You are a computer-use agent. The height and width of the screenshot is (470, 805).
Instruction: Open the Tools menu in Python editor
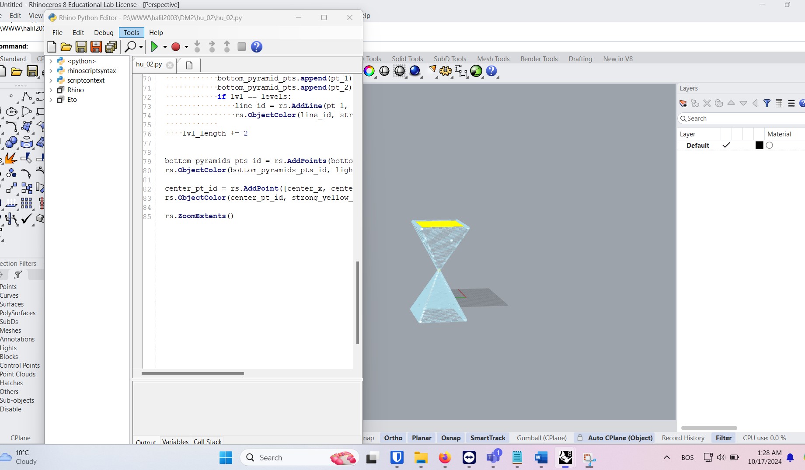[131, 32]
